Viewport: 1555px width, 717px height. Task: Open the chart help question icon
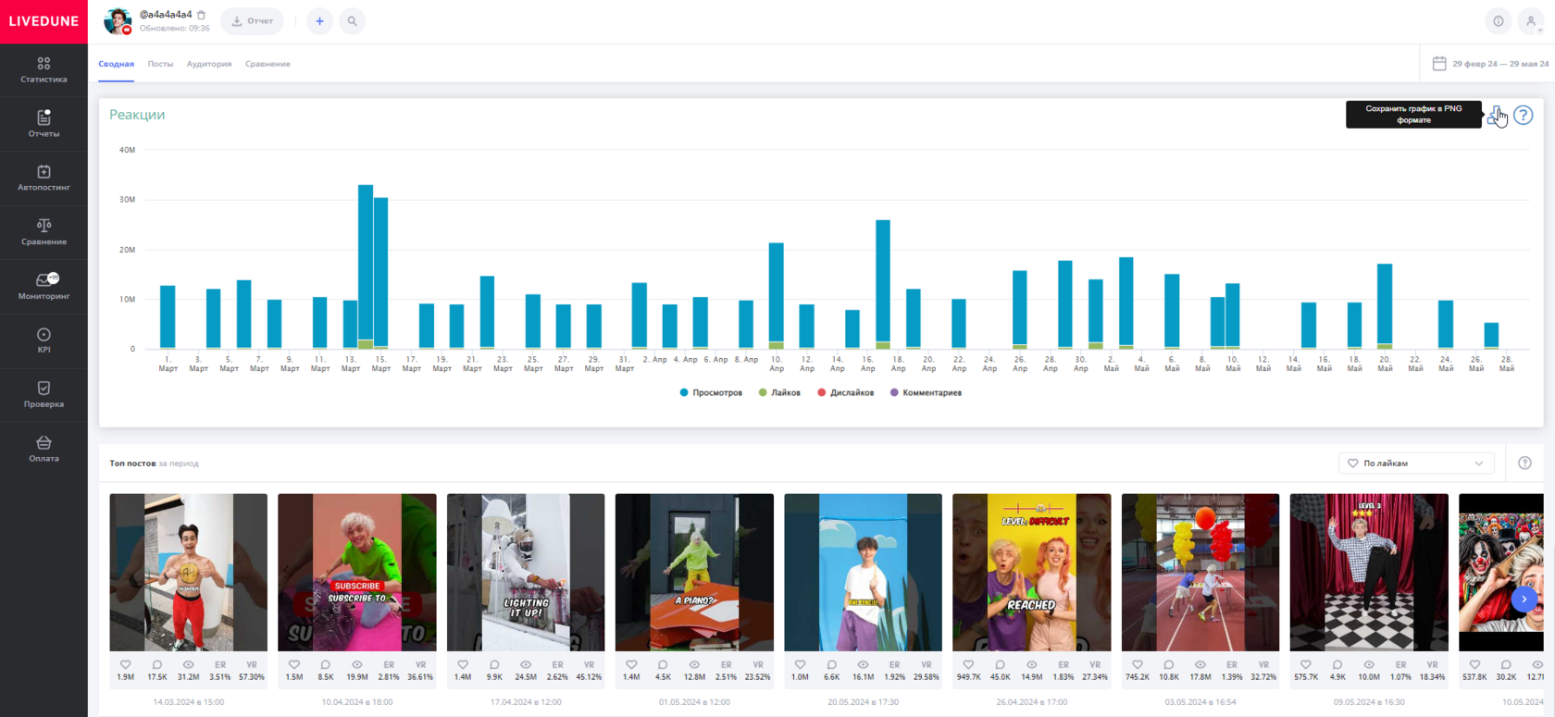pyautogui.click(x=1523, y=116)
